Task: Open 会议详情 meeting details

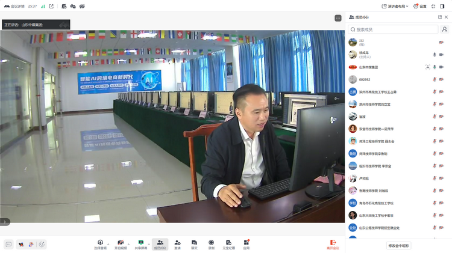Action: tap(14, 7)
